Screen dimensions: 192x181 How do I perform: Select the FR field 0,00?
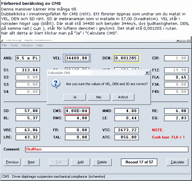pyautogui.click(x=77, y=130)
